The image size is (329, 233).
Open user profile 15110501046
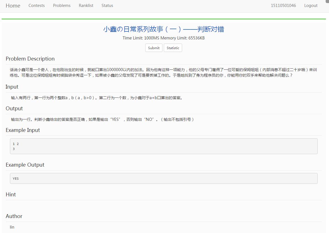pos(283,6)
